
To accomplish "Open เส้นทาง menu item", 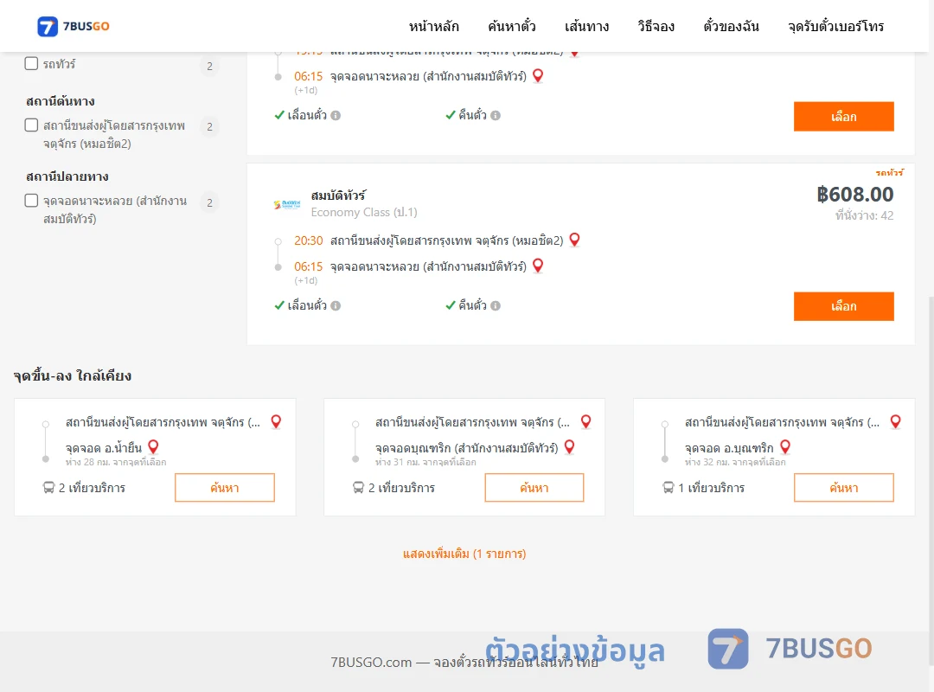I will 586,26.
